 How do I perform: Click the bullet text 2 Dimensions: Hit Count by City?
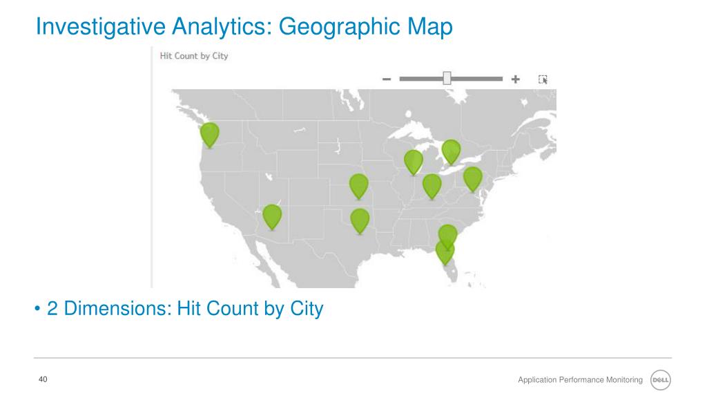185,309
